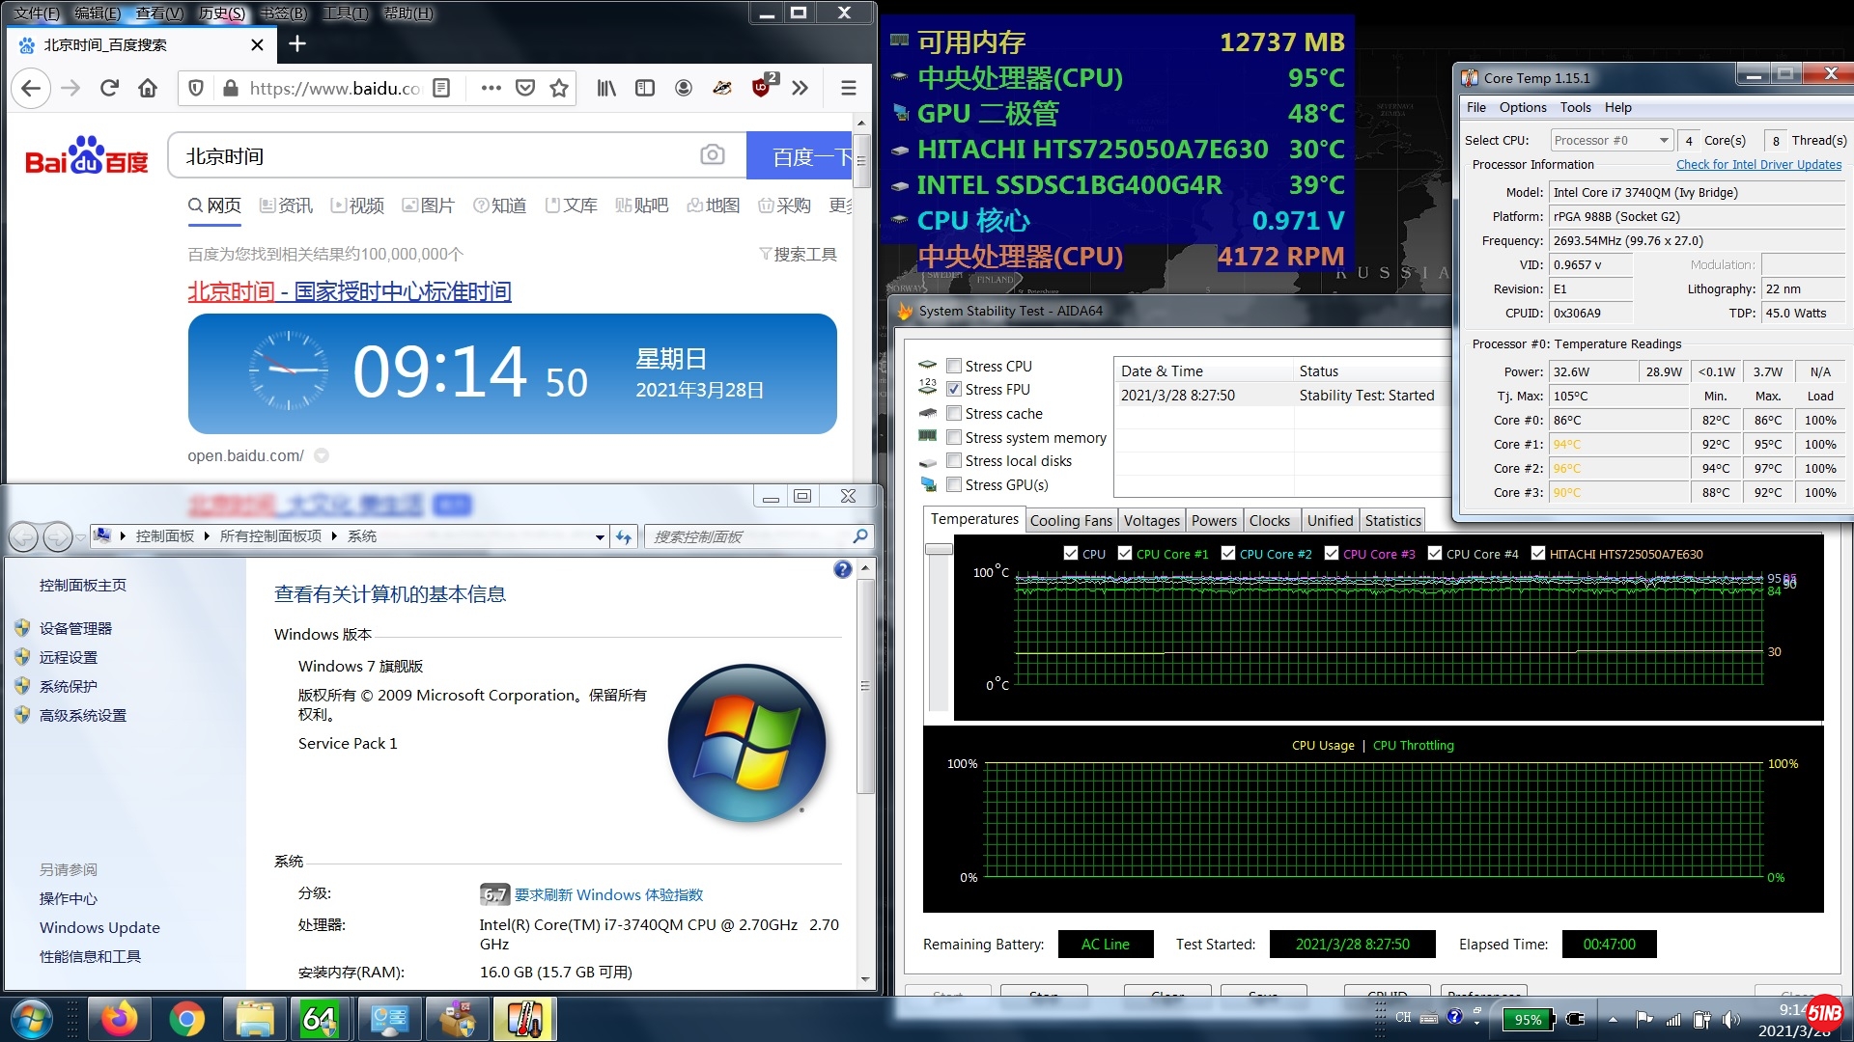
Task: Click the Firefox home button icon
Action: coord(148,88)
